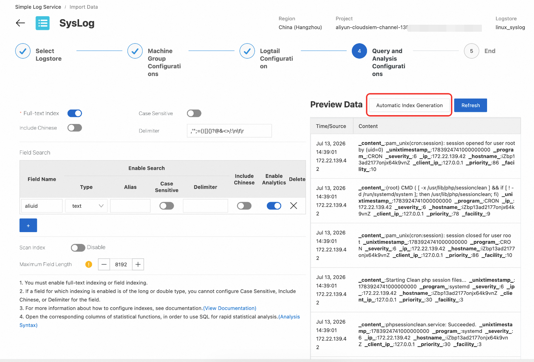Image resolution: width=534 pixels, height=362 pixels.
Task: Toggle the full-text Include Chinese switch
Action: click(75, 128)
